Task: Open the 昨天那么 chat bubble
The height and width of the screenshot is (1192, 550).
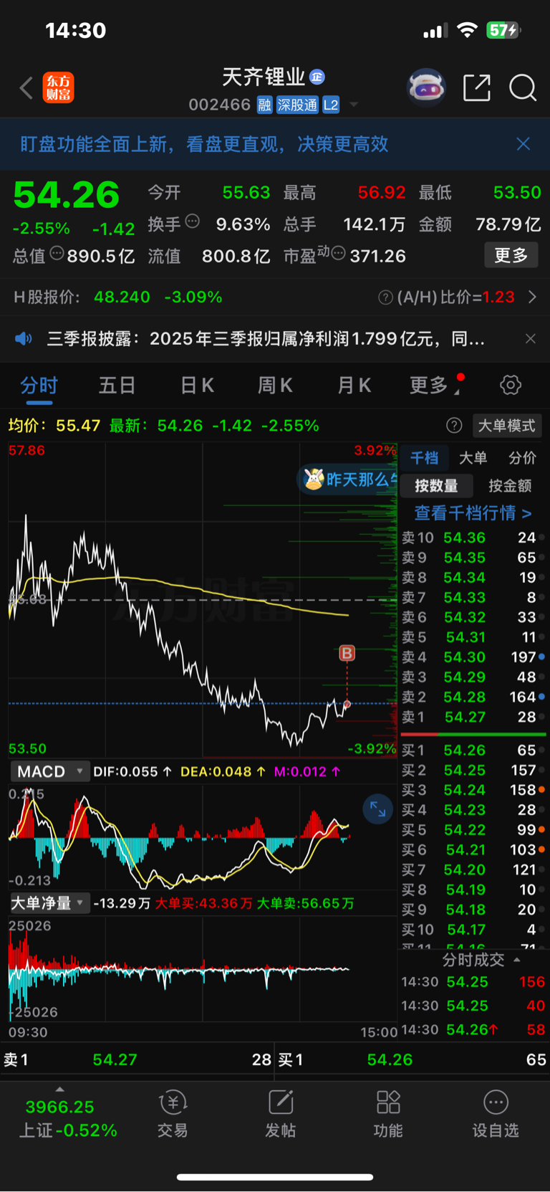Action: click(348, 479)
